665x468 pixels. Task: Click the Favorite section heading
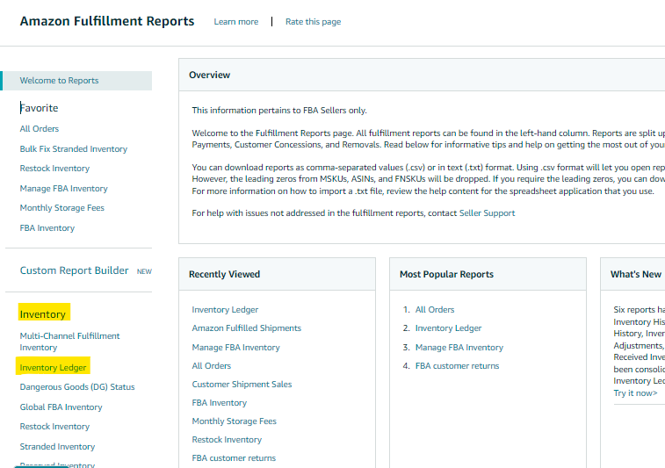point(39,108)
